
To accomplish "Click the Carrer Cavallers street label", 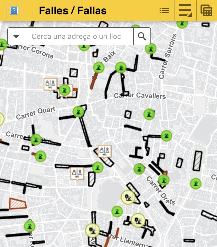I will tap(140, 96).
